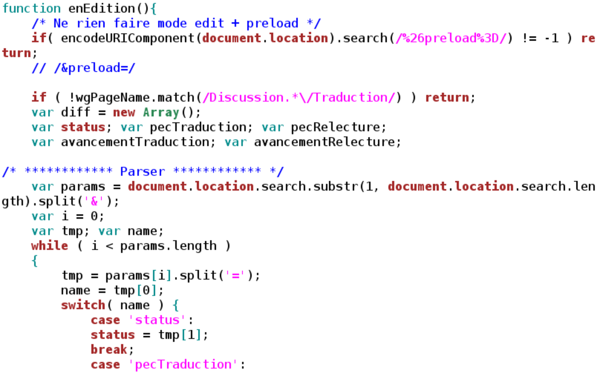This screenshot has height=373, width=597.
Task: Click the avancementTraduction variable declaration
Action: click(x=135, y=142)
